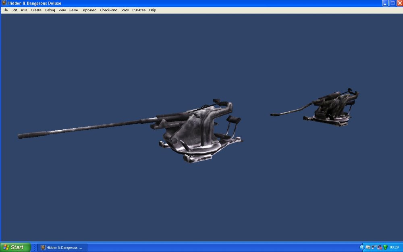Open the wireless network connection tray icon
Image resolution: width=403 pixels, height=252 pixels.
(x=374, y=248)
